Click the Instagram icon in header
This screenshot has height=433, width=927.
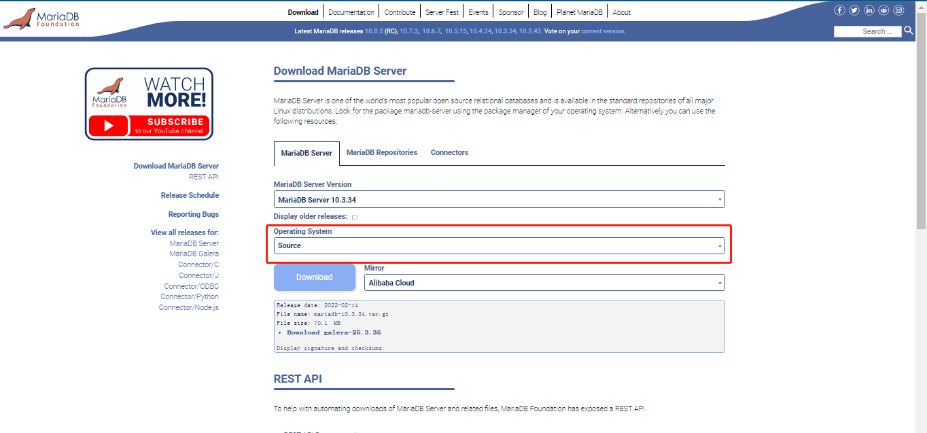pyautogui.click(x=898, y=10)
